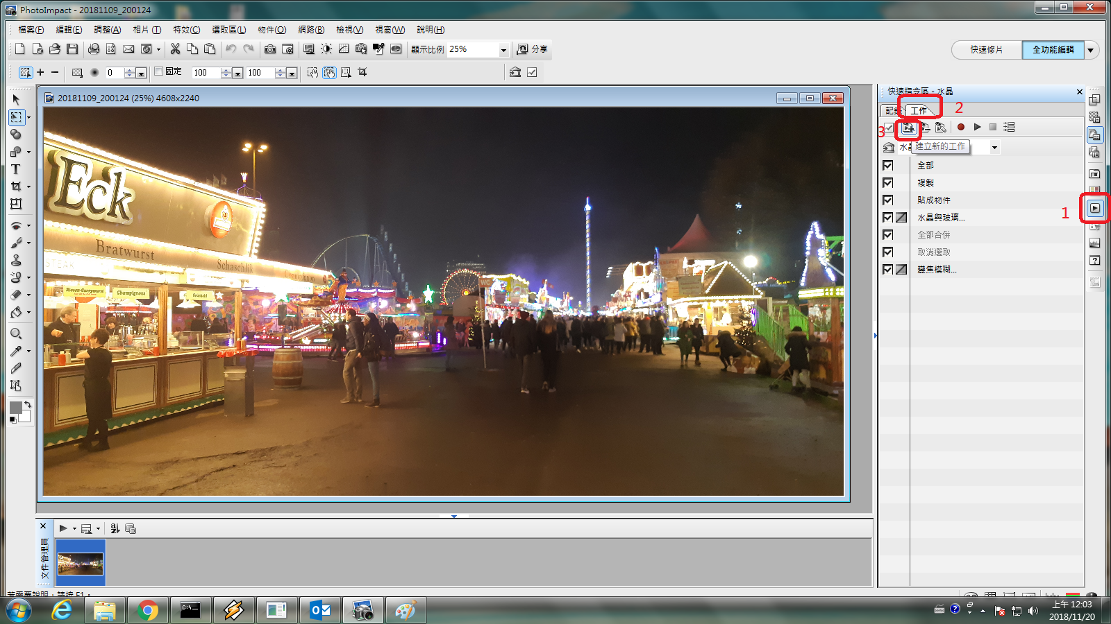
Task: Switch to the 工作 tab
Action: pos(919,110)
